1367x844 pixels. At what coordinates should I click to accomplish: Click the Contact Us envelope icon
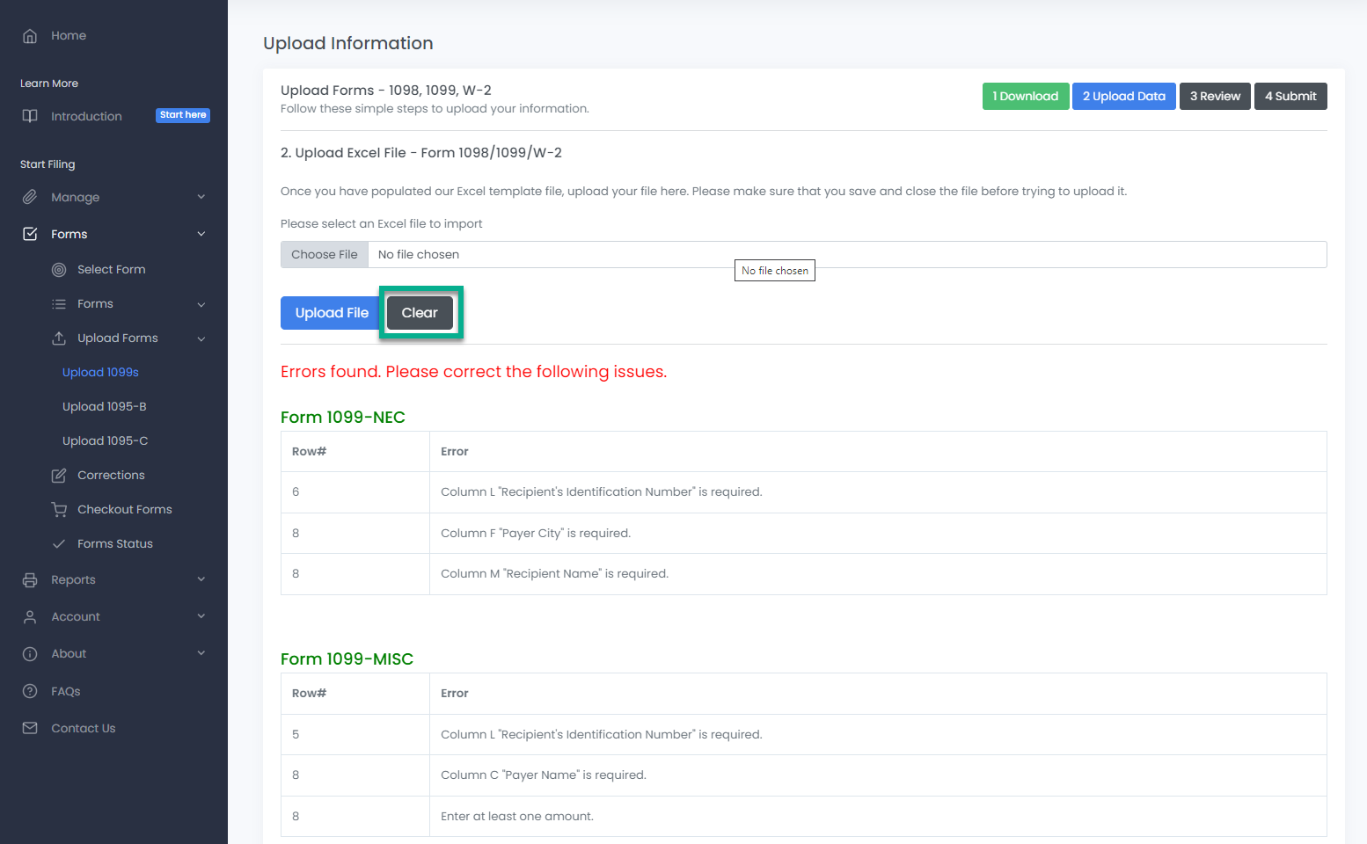(x=30, y=728)
